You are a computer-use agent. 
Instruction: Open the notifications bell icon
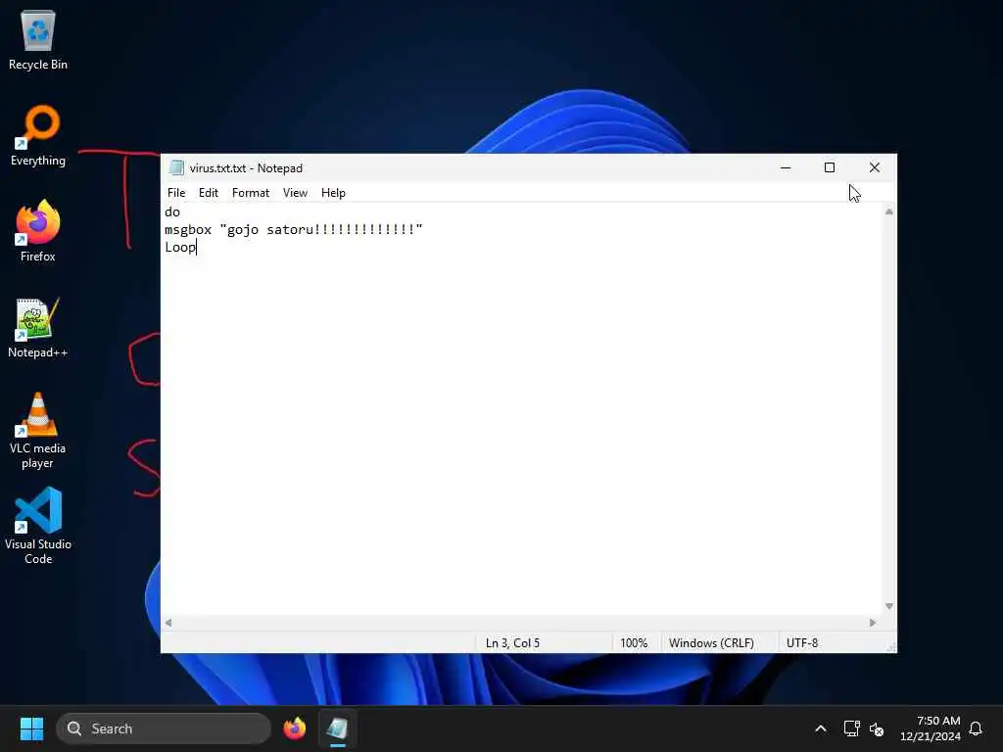(x=976, y=728)
